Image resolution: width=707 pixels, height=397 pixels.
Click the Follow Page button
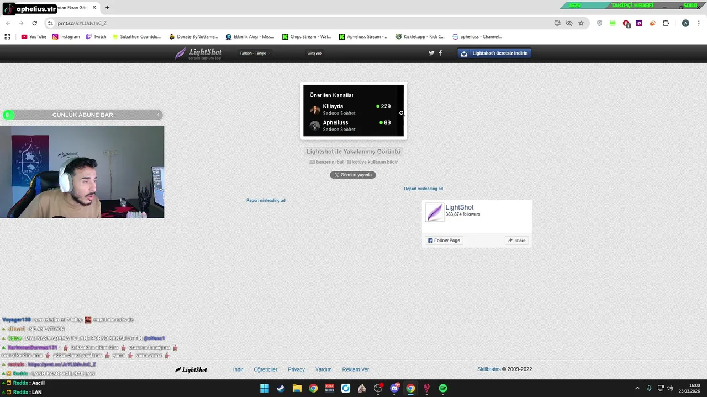pyautogui.click(x=444, y=240)
